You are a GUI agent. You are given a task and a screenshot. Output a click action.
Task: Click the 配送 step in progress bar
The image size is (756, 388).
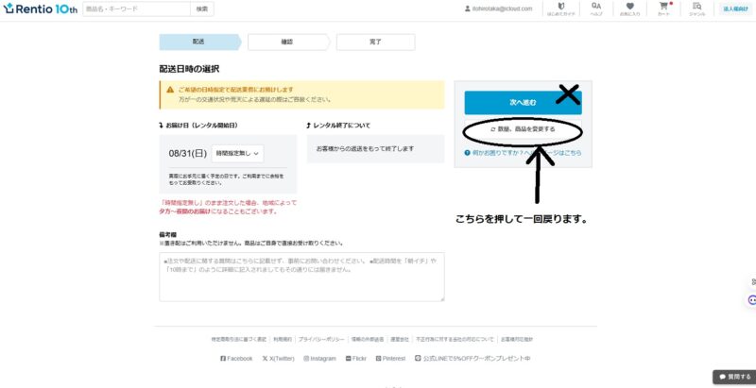point(198,42)
